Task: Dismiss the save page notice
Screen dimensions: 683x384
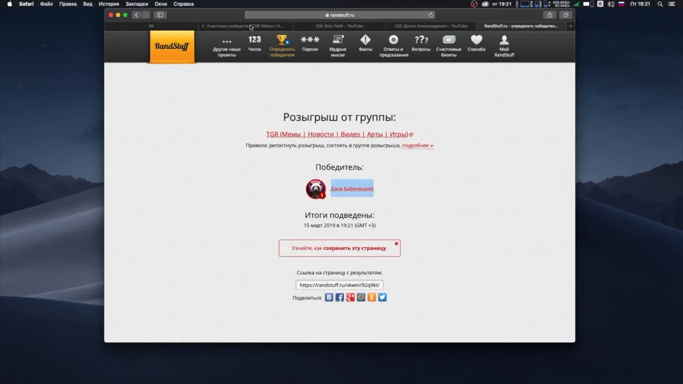Action: click(x=396, y=244)
